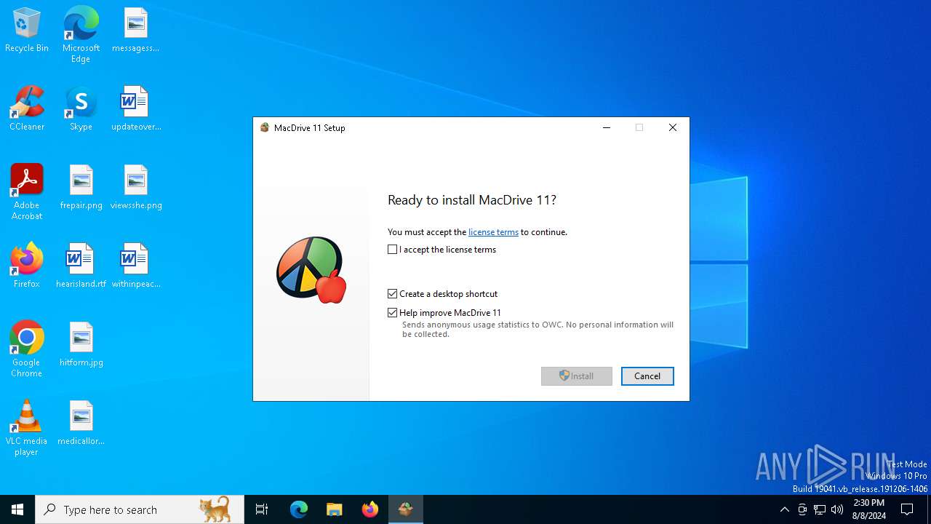Viewport: 931px width, 524px height.
Task: Open the Windows Start menu
Action: click(x=17, y=509)
